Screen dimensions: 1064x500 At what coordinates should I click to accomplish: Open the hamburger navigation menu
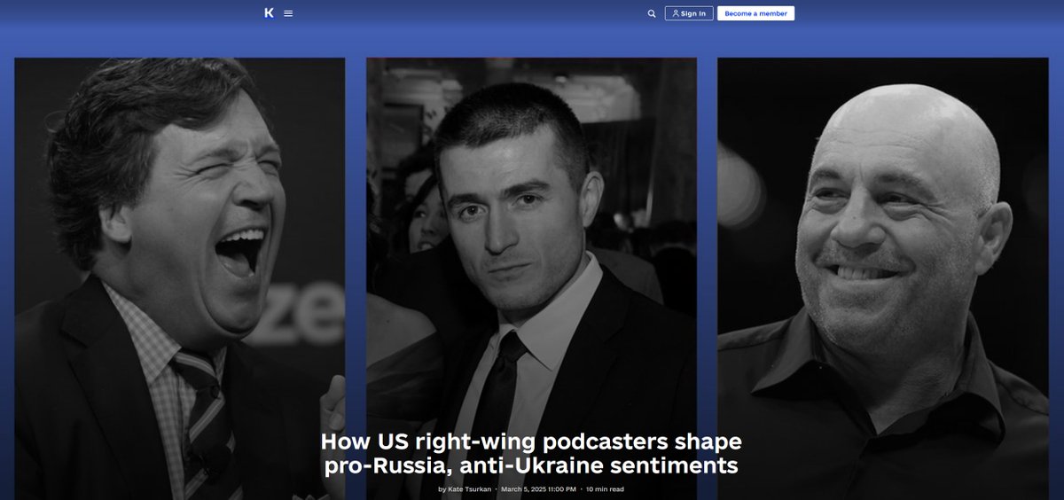[288, 13]
